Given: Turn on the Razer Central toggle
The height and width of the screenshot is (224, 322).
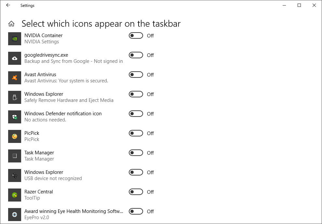Looking at the screenshot, I should tap(136, 192).
